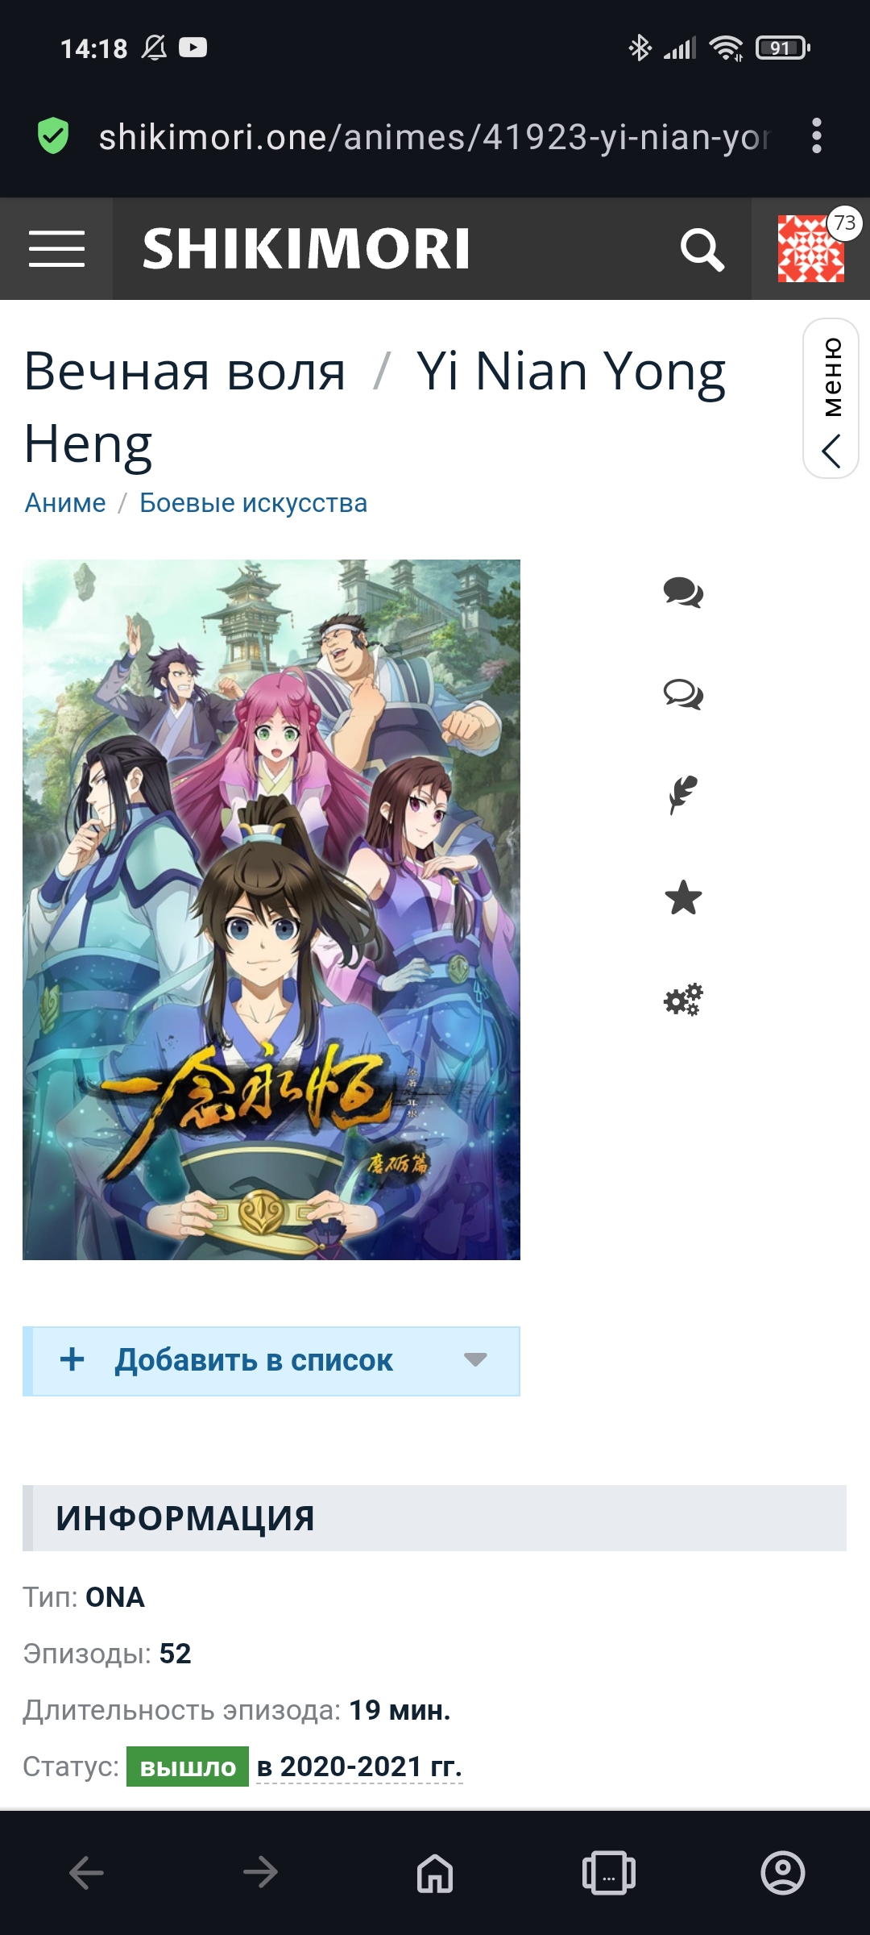The width and height of the screenshot is (870, 1935).
Task: Expand the side меню chevron tab
Action: [x=831, y=398]
